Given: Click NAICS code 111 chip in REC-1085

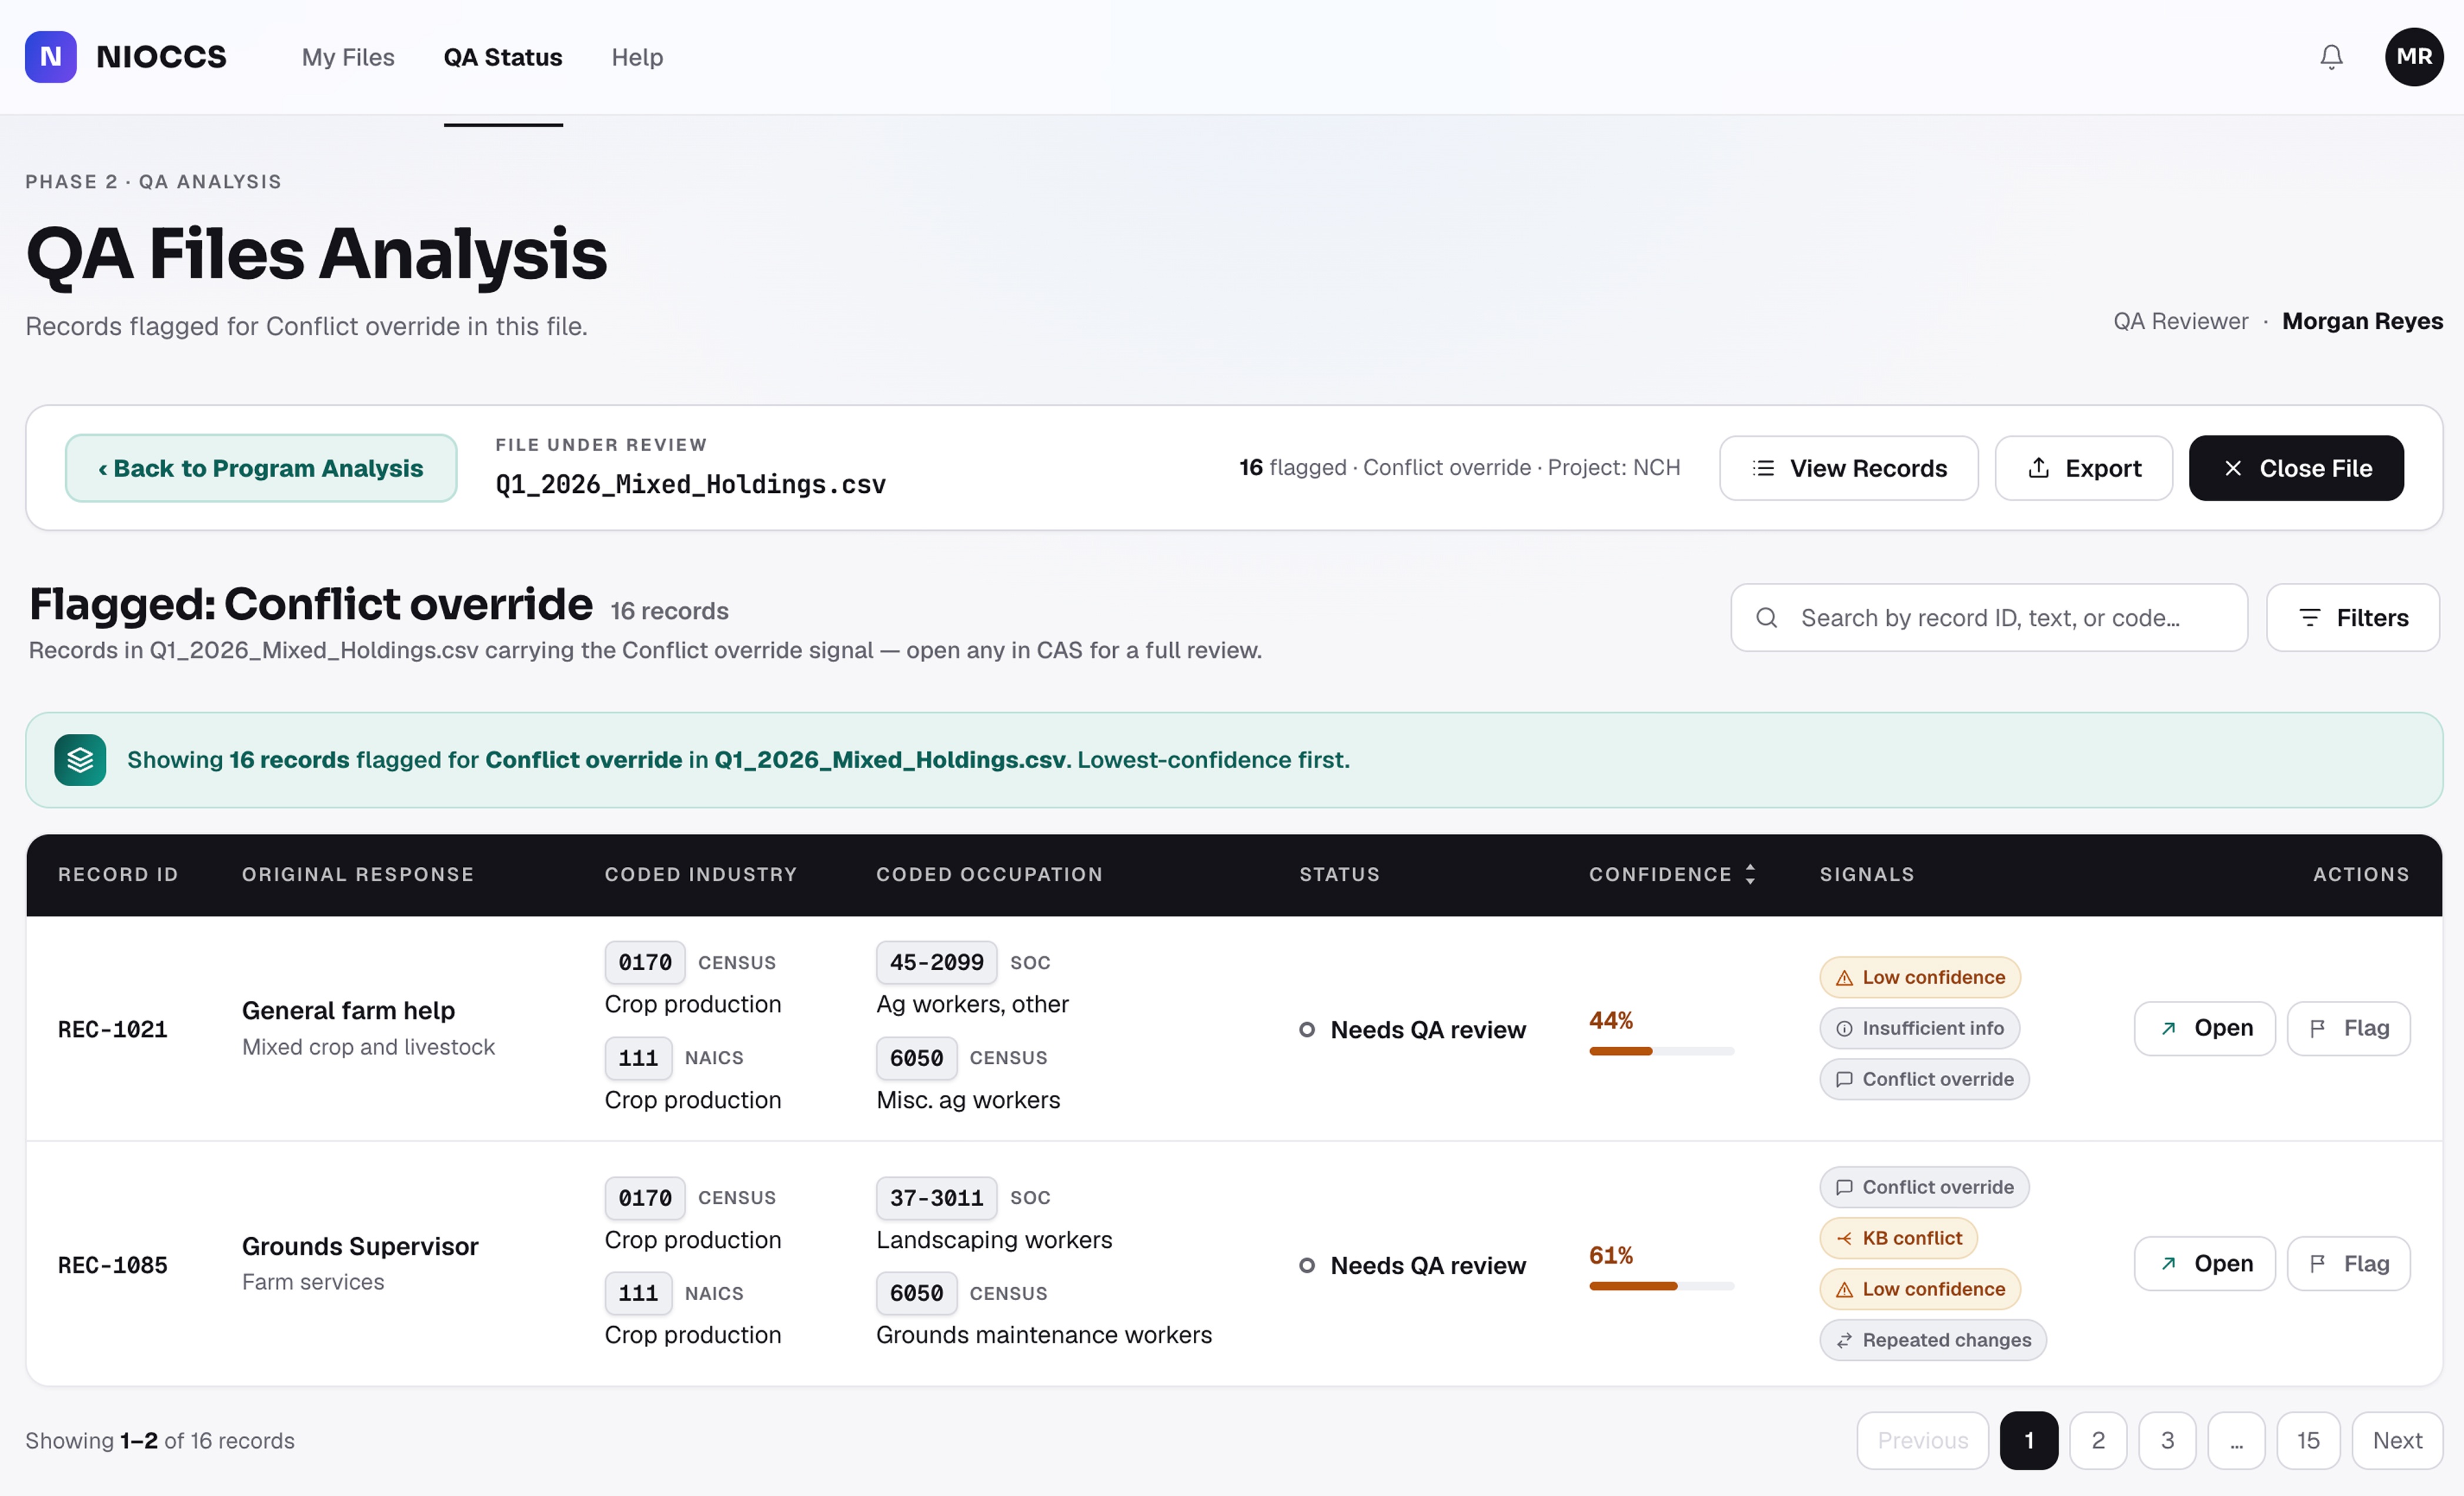Looking at the screenshot, I should (638, 1293).
